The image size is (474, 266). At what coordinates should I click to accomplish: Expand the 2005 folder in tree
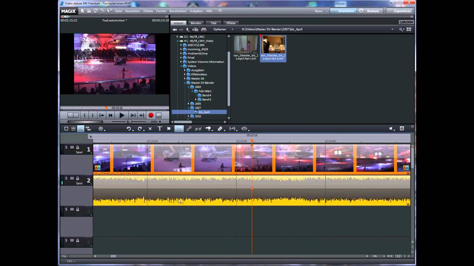click(188, 104)
